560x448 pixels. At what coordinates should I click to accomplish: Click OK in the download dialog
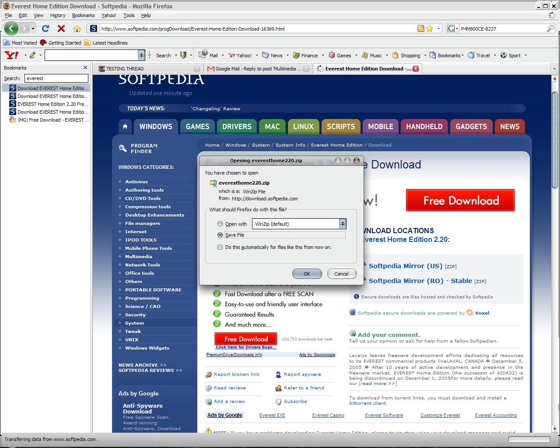(x=307, y=274)
